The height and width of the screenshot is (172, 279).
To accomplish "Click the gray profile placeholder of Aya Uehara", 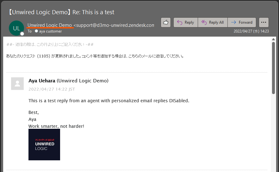I will pos(17,84).
